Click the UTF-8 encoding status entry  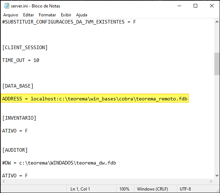click(185, 189)
